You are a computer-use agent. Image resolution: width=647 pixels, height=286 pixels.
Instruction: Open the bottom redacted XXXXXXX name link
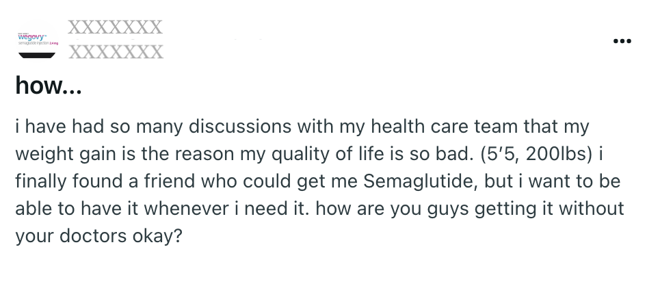[116, 52]
